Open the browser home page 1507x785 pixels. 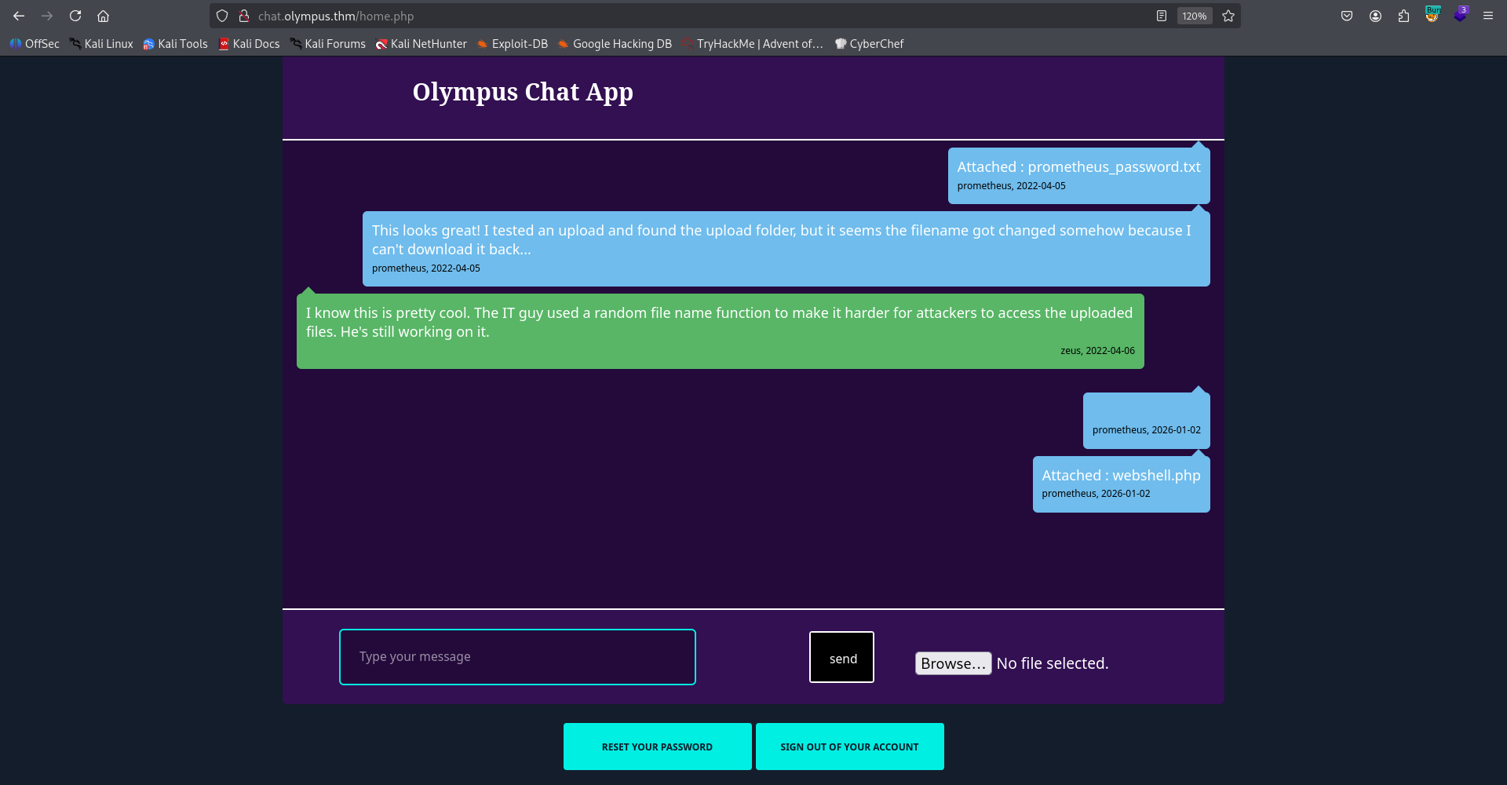click(103, 16)
